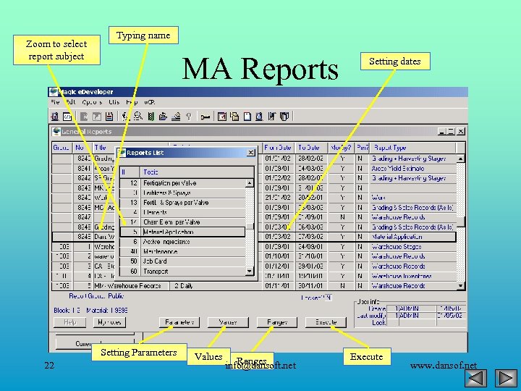Image resolution: width=521 pixels, height=391 pixels.
Task: Click the Execute button
Action: pyautogui.click(x=326, y=322)
